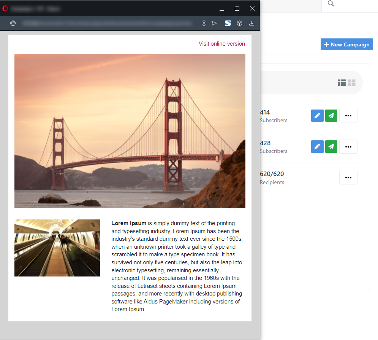Open the Visit online version link
This screenshot has height=340, width=378.
point(221,44)
